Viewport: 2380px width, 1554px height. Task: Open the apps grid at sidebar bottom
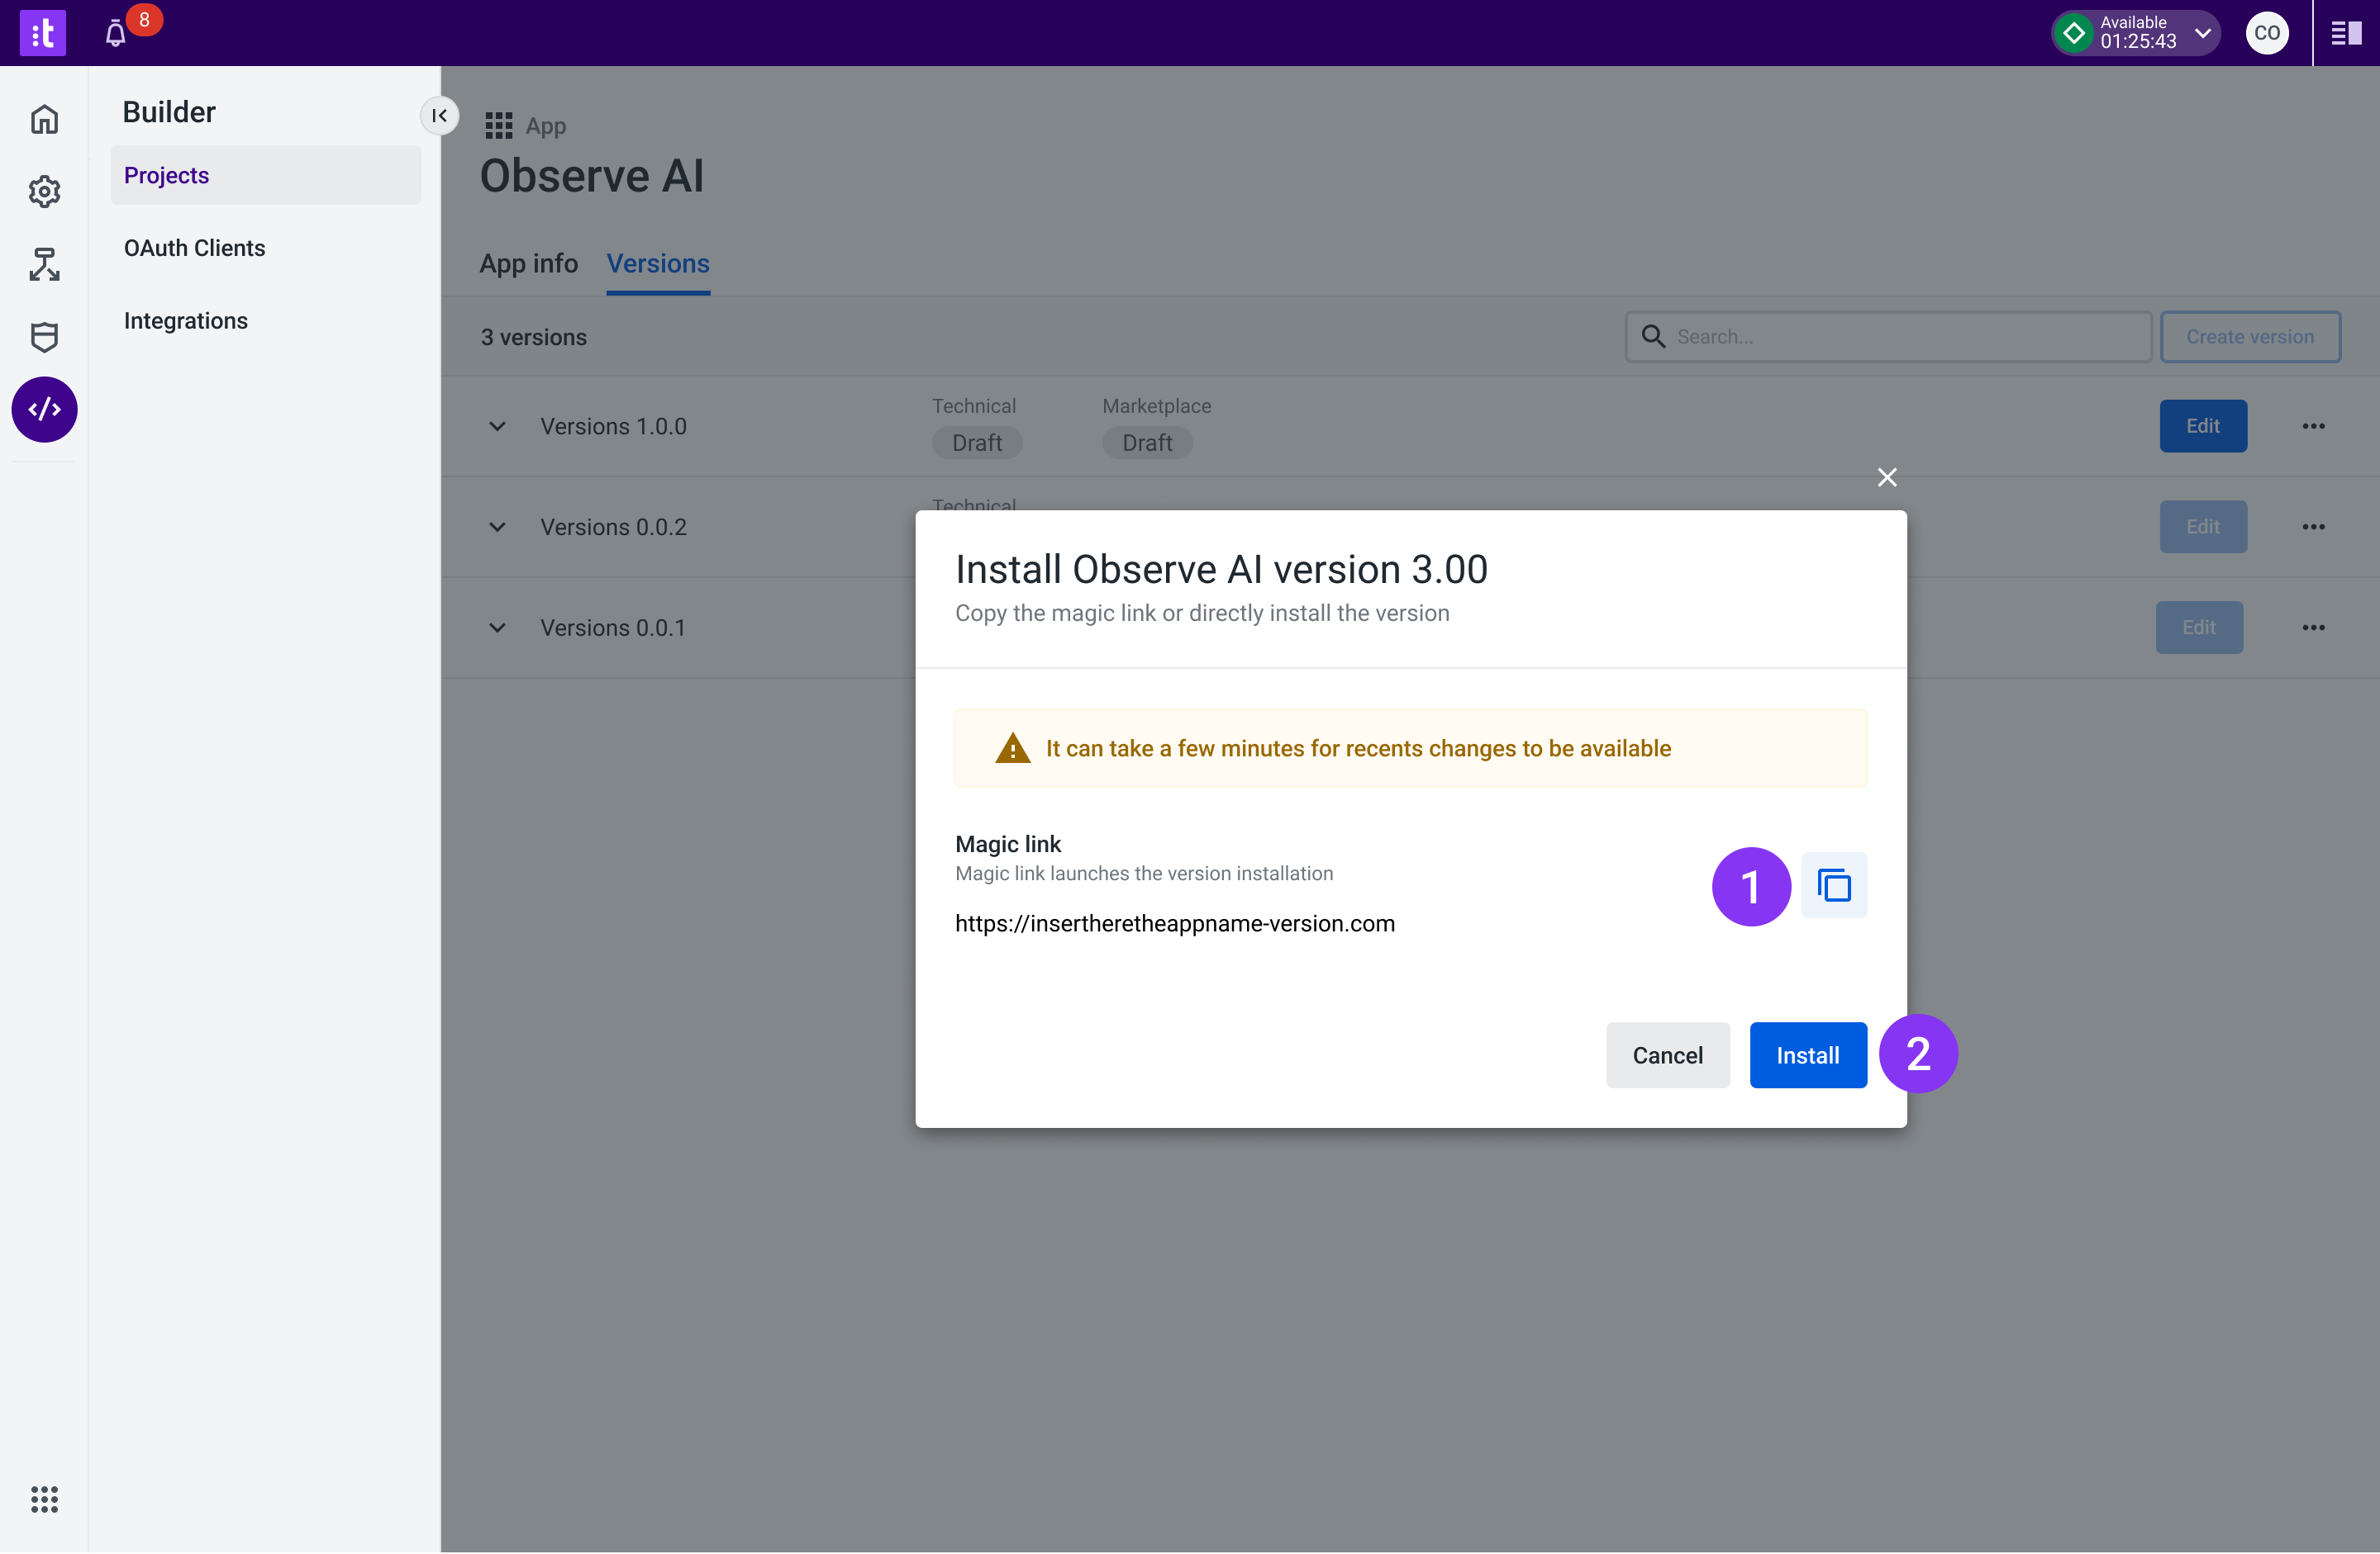(44, 1499)
